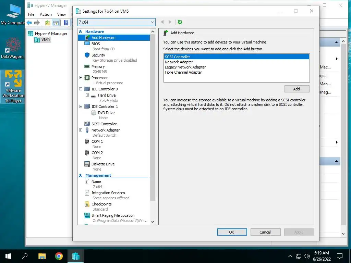Screen dimensions: 351x263
Task: Select Fibre Channel Adapter in device list
Action: pyautogui.click(x=237, y=72)
